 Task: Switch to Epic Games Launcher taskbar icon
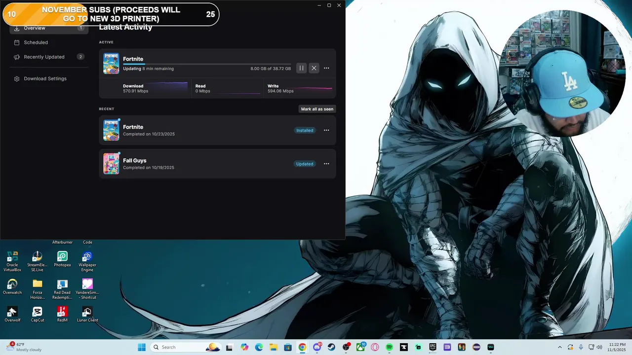[x=433, y=347]
